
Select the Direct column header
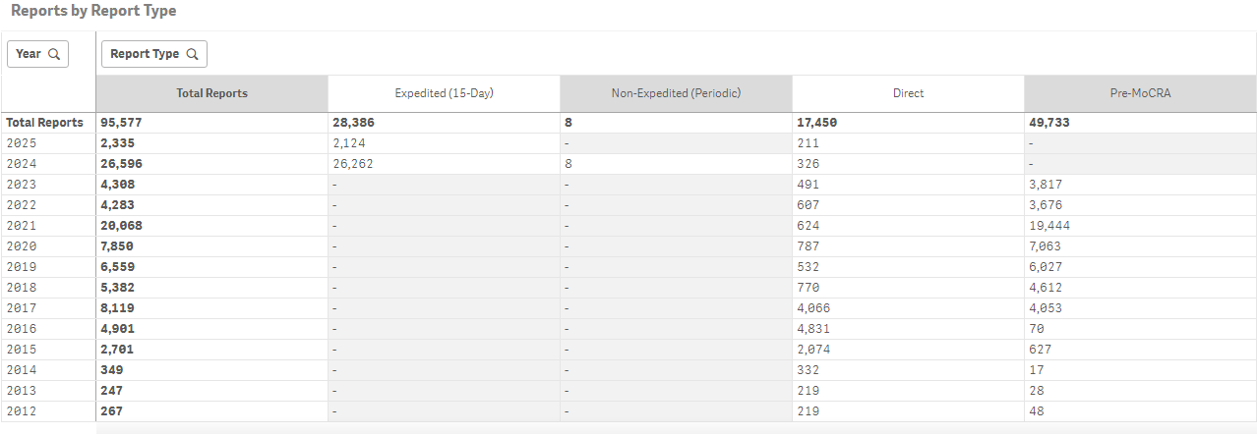point(908,93)
